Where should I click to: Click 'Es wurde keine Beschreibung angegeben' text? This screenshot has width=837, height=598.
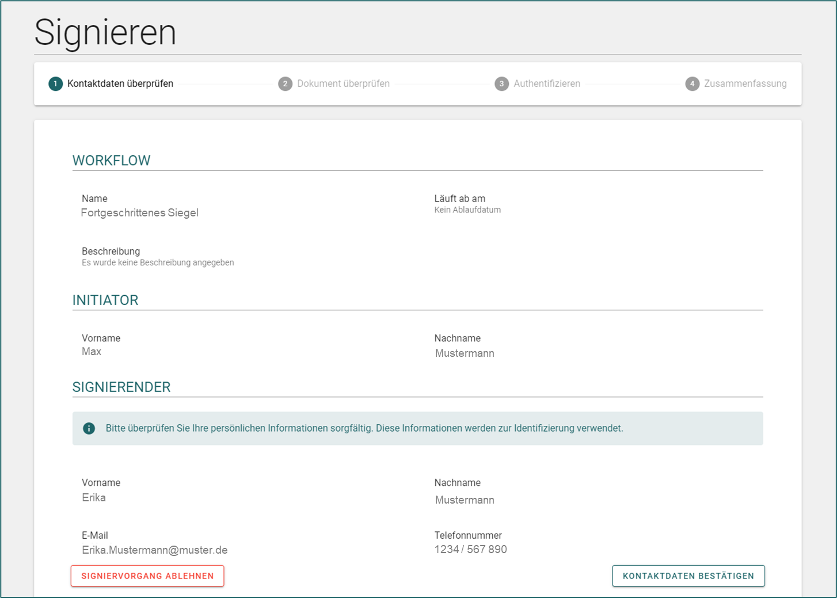(x=158, y=262)
